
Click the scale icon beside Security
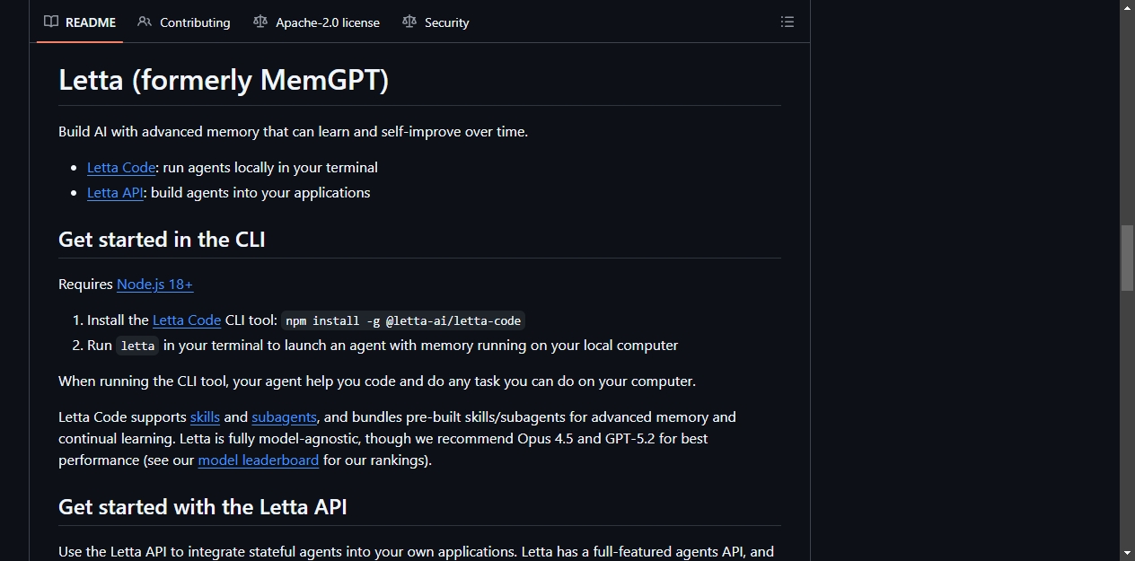(409, 22)
